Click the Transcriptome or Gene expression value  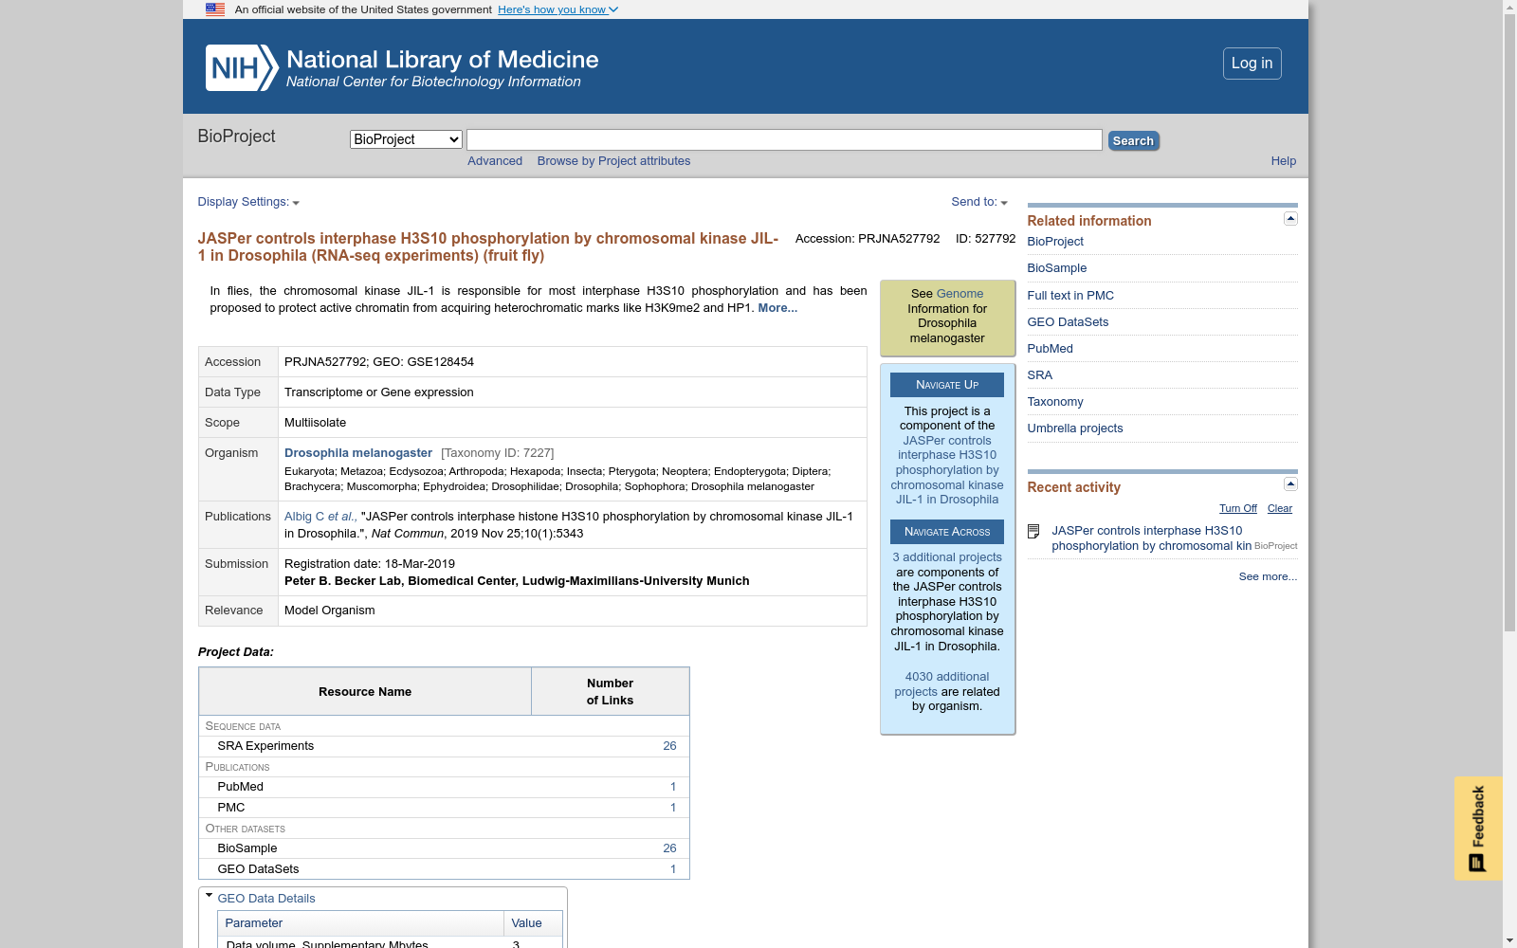[x=379, y=392]
